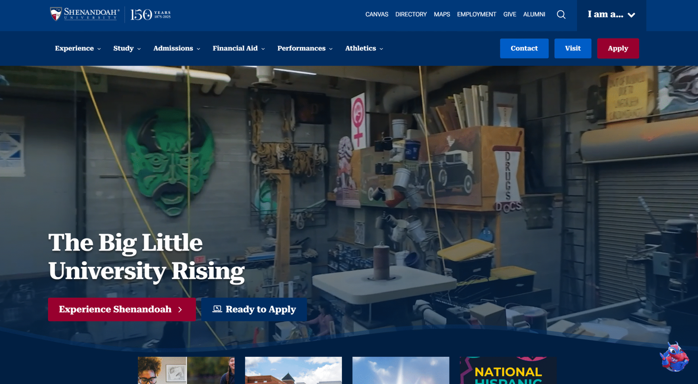698x384 pixels.
Task: Click the laptop icon in Ready to Apply
Action: 217,309
